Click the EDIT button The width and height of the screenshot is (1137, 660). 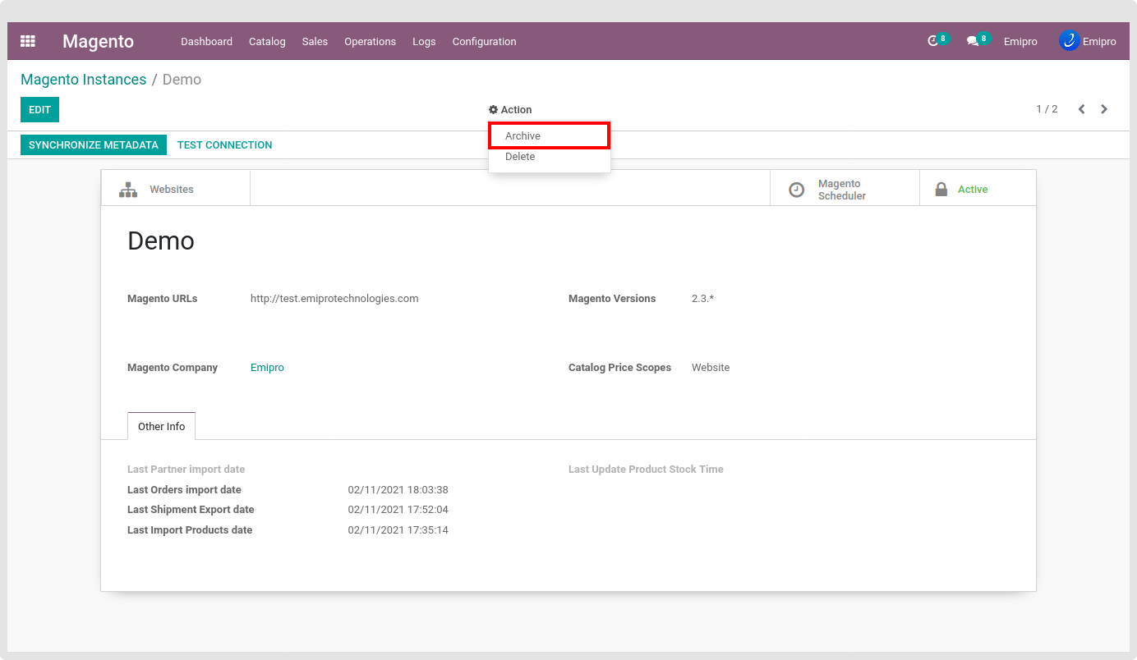tap(39, 109)
